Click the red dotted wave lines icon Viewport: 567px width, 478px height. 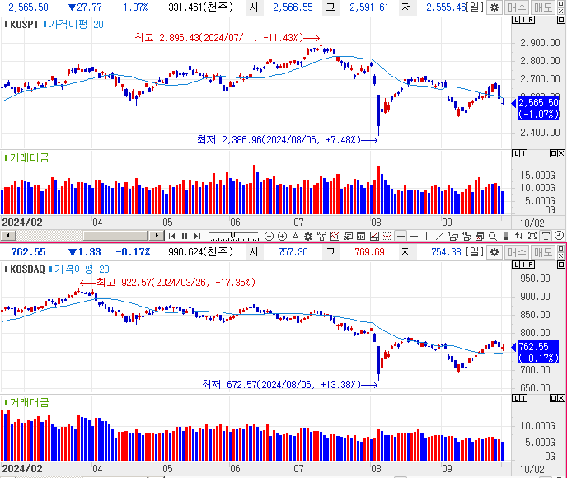click(387, 237)
